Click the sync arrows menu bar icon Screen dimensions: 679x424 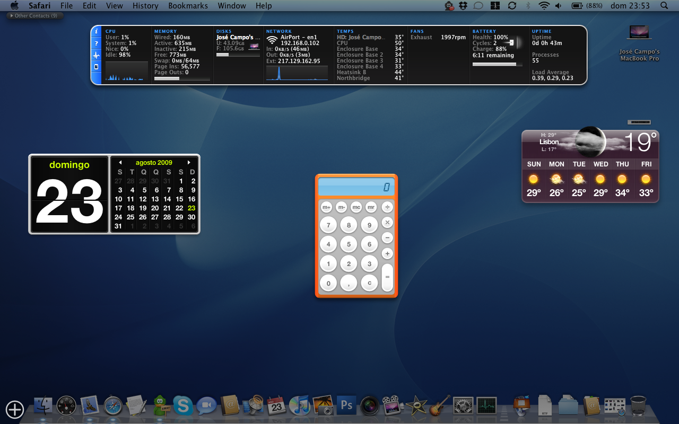coord(512,6)
